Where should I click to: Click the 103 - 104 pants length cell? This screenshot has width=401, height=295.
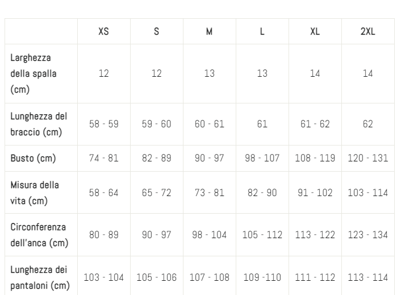pyautogui.click(x=103, y=277)
